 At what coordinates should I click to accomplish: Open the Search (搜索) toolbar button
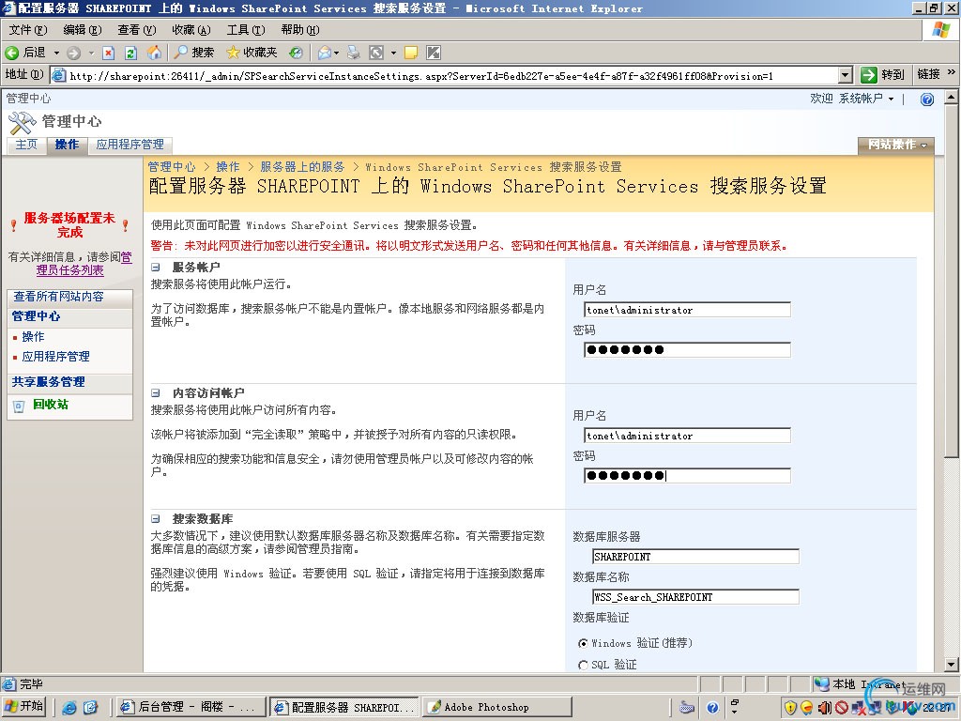[193, 53]
